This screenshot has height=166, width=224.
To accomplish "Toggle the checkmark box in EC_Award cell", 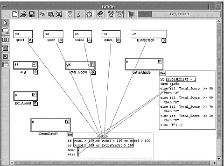I will click(34, 95).
